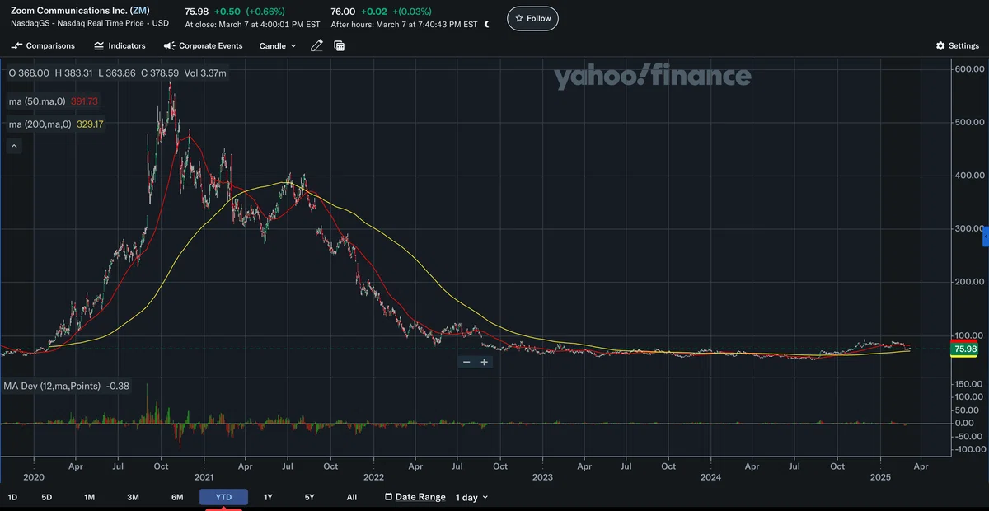Select the 1D range
989x511 pixels.
pyautogui.click(x=12, y=497)
